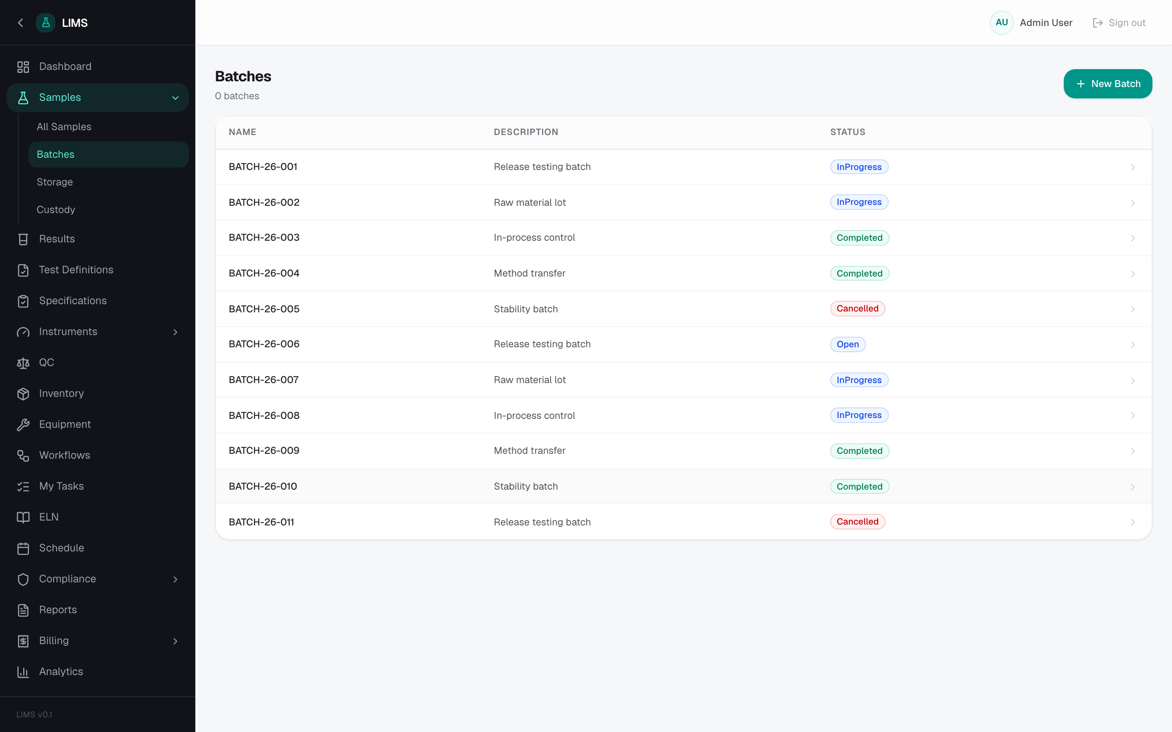The height and width of the screenshot is (732, 1172).
Task: Select the BATCH-26-002 name cell
Action: point(264,203)
